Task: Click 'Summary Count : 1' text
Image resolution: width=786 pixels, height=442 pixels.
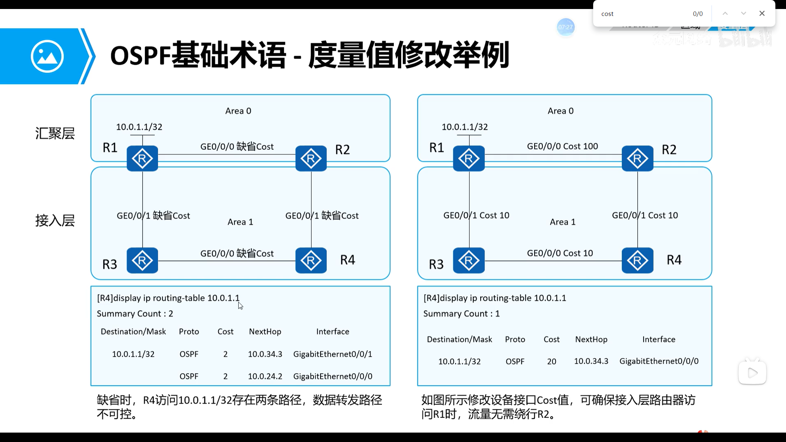Action: [x=461, y=313]
